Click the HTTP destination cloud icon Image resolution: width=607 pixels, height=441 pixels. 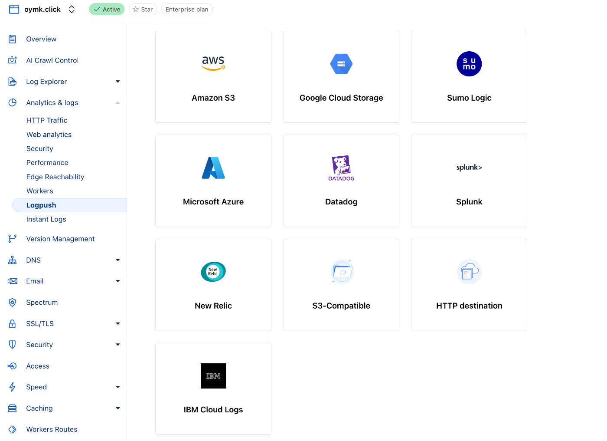pos(469,272)
